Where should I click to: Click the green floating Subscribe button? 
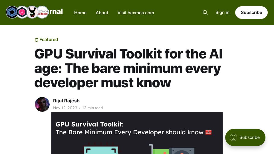245,137
